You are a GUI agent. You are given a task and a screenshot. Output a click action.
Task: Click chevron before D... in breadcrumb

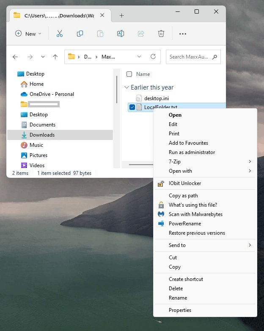[79, 57]
